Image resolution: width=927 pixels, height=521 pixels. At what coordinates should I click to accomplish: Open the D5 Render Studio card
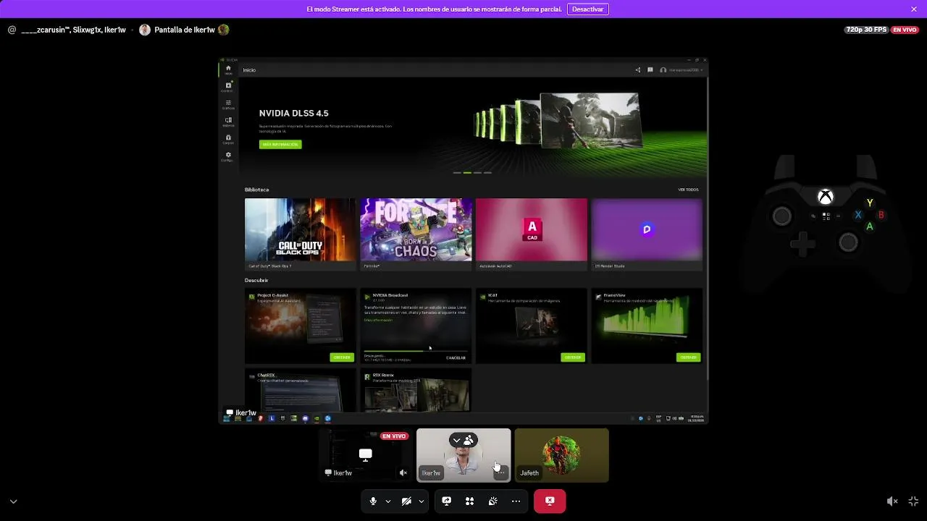click(647, 234)
